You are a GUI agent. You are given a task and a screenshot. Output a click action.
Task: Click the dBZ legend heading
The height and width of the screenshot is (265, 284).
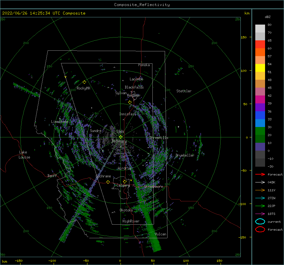point(268,17)
